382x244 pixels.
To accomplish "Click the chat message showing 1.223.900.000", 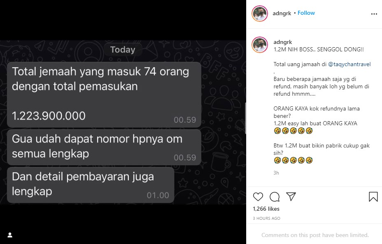I will click(104, 95).
